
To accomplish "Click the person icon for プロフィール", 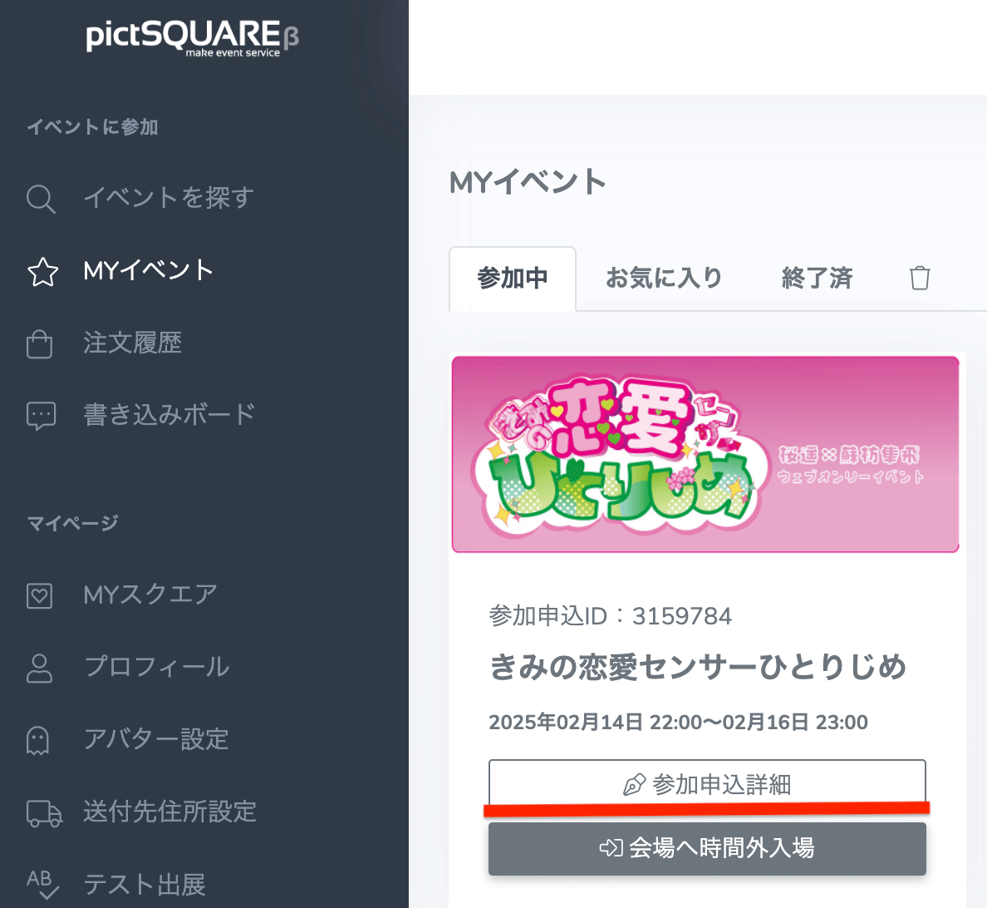I will point(39,669).
